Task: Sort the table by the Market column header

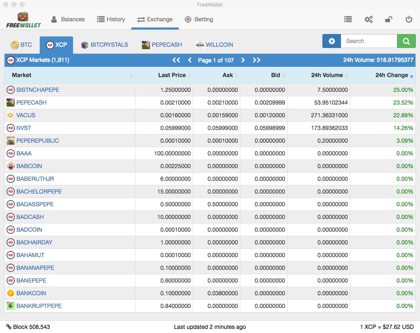Action: pyautogui.click(x=21, y=75)
